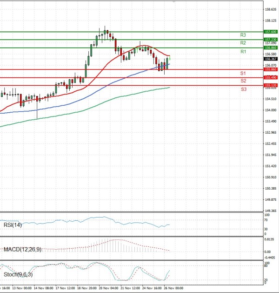279x293 pixels.
Task: Click the R2 resistance level label
Action: pos(243,43)
